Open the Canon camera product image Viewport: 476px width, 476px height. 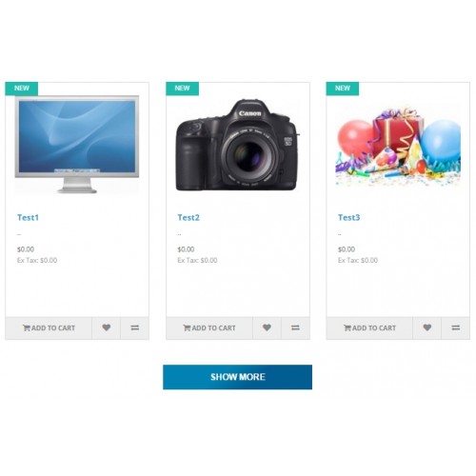(237, 145)
